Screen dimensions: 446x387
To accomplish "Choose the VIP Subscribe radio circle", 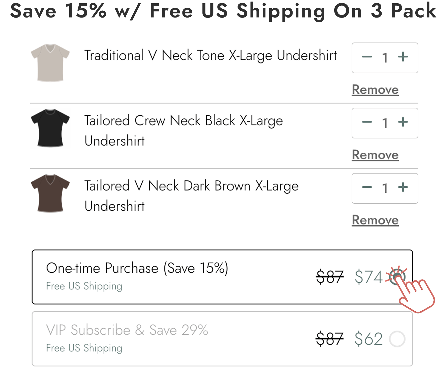I will point(397,339).
